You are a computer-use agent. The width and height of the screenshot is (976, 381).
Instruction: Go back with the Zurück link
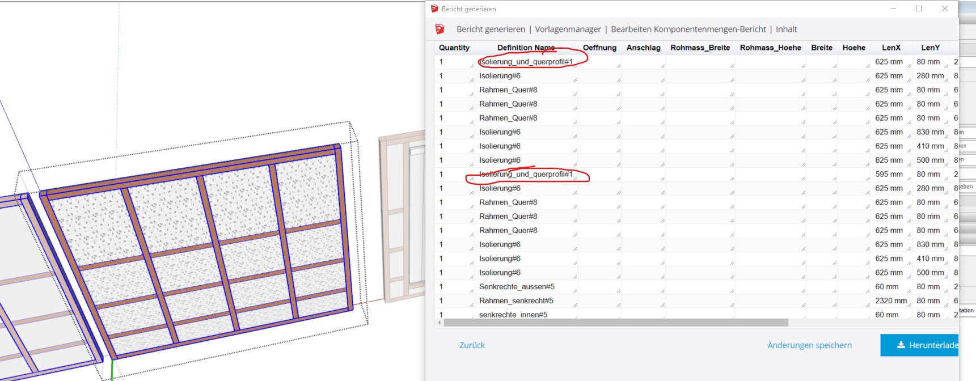click(x=472, y=345)
